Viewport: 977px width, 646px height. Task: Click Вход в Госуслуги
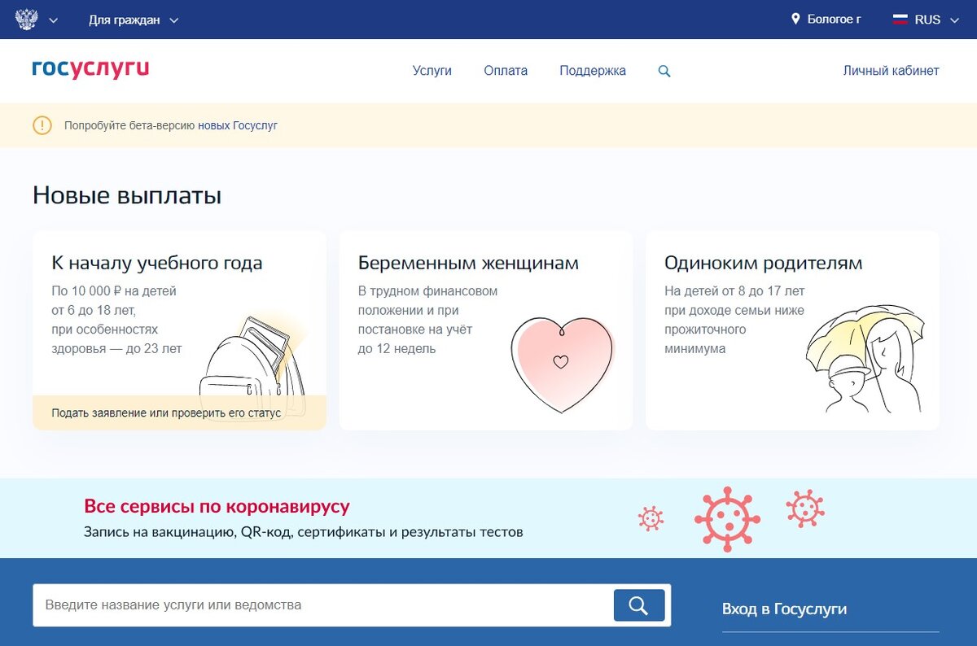[x=784, y=609]
